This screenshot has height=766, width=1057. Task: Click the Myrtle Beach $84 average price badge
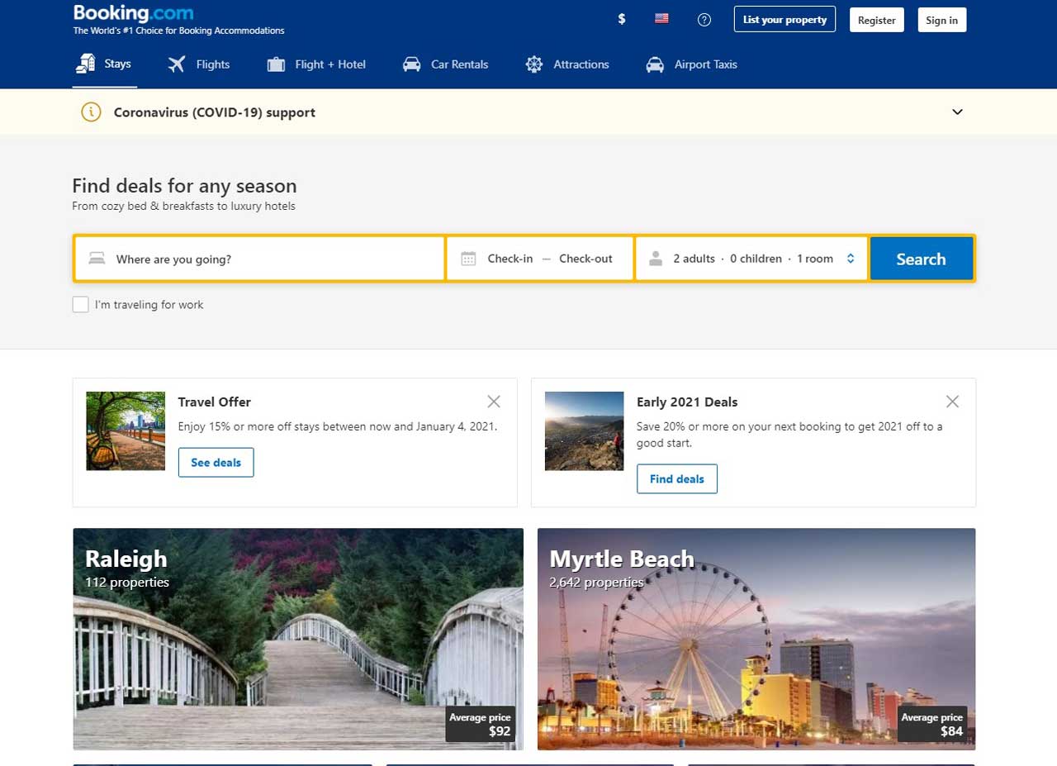coord(932,724)
